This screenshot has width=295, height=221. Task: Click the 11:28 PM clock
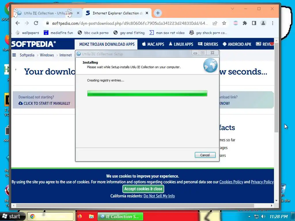pos(279,216)
